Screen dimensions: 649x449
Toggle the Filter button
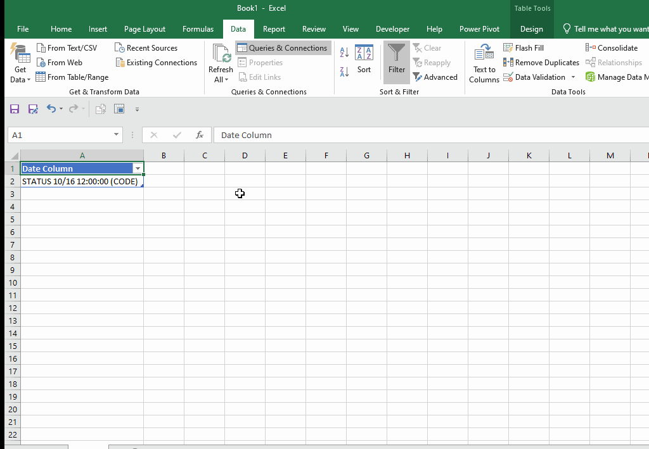point(397,63)
